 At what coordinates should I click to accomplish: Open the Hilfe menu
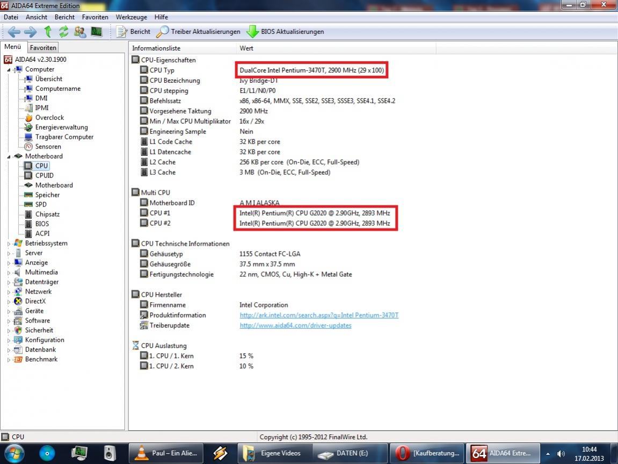[161, 17]
